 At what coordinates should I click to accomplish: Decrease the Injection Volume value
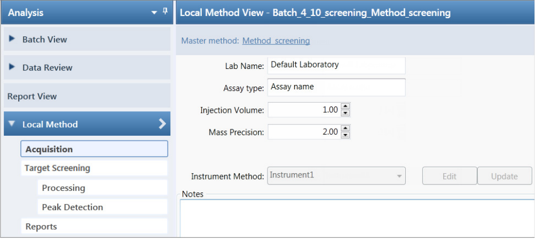click(345, 113)
